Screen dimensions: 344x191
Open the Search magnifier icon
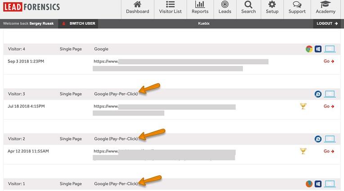coord(248,4)
